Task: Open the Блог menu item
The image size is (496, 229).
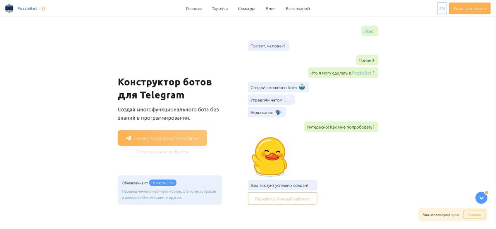Action: [270, 9]
